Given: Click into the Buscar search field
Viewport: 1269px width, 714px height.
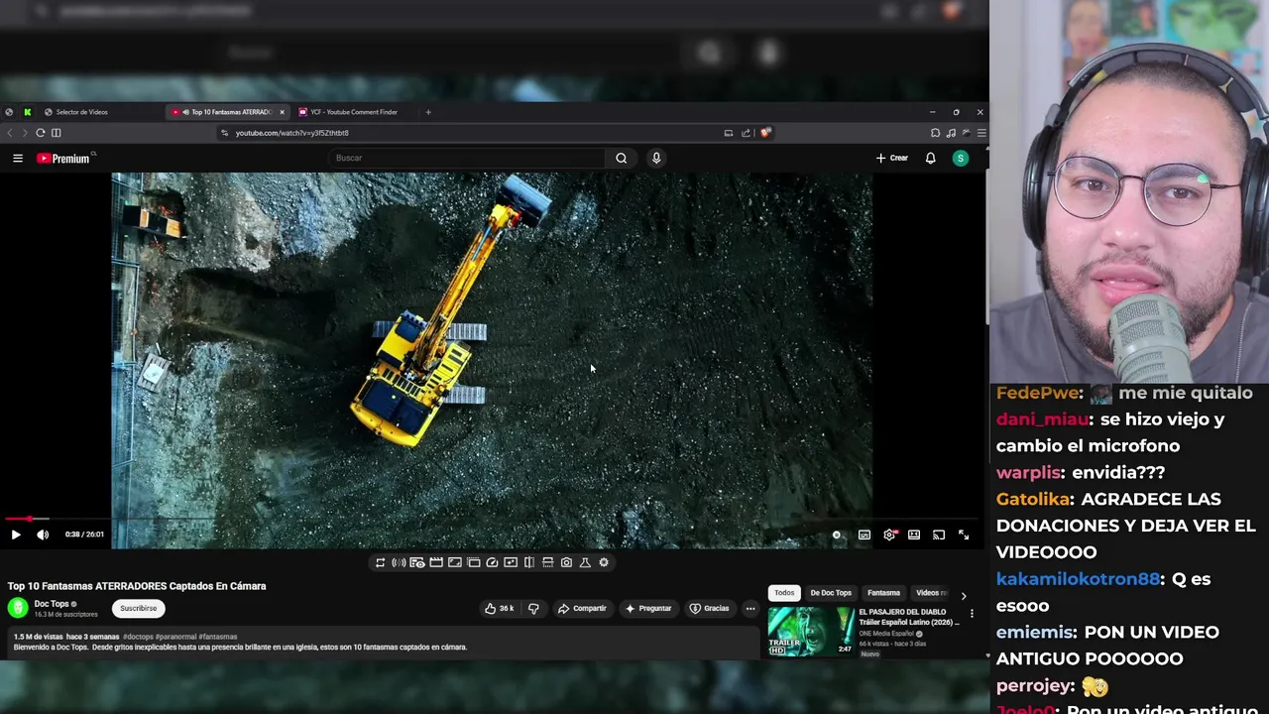Looking at the screenshot, I should (x=466, y=158).
